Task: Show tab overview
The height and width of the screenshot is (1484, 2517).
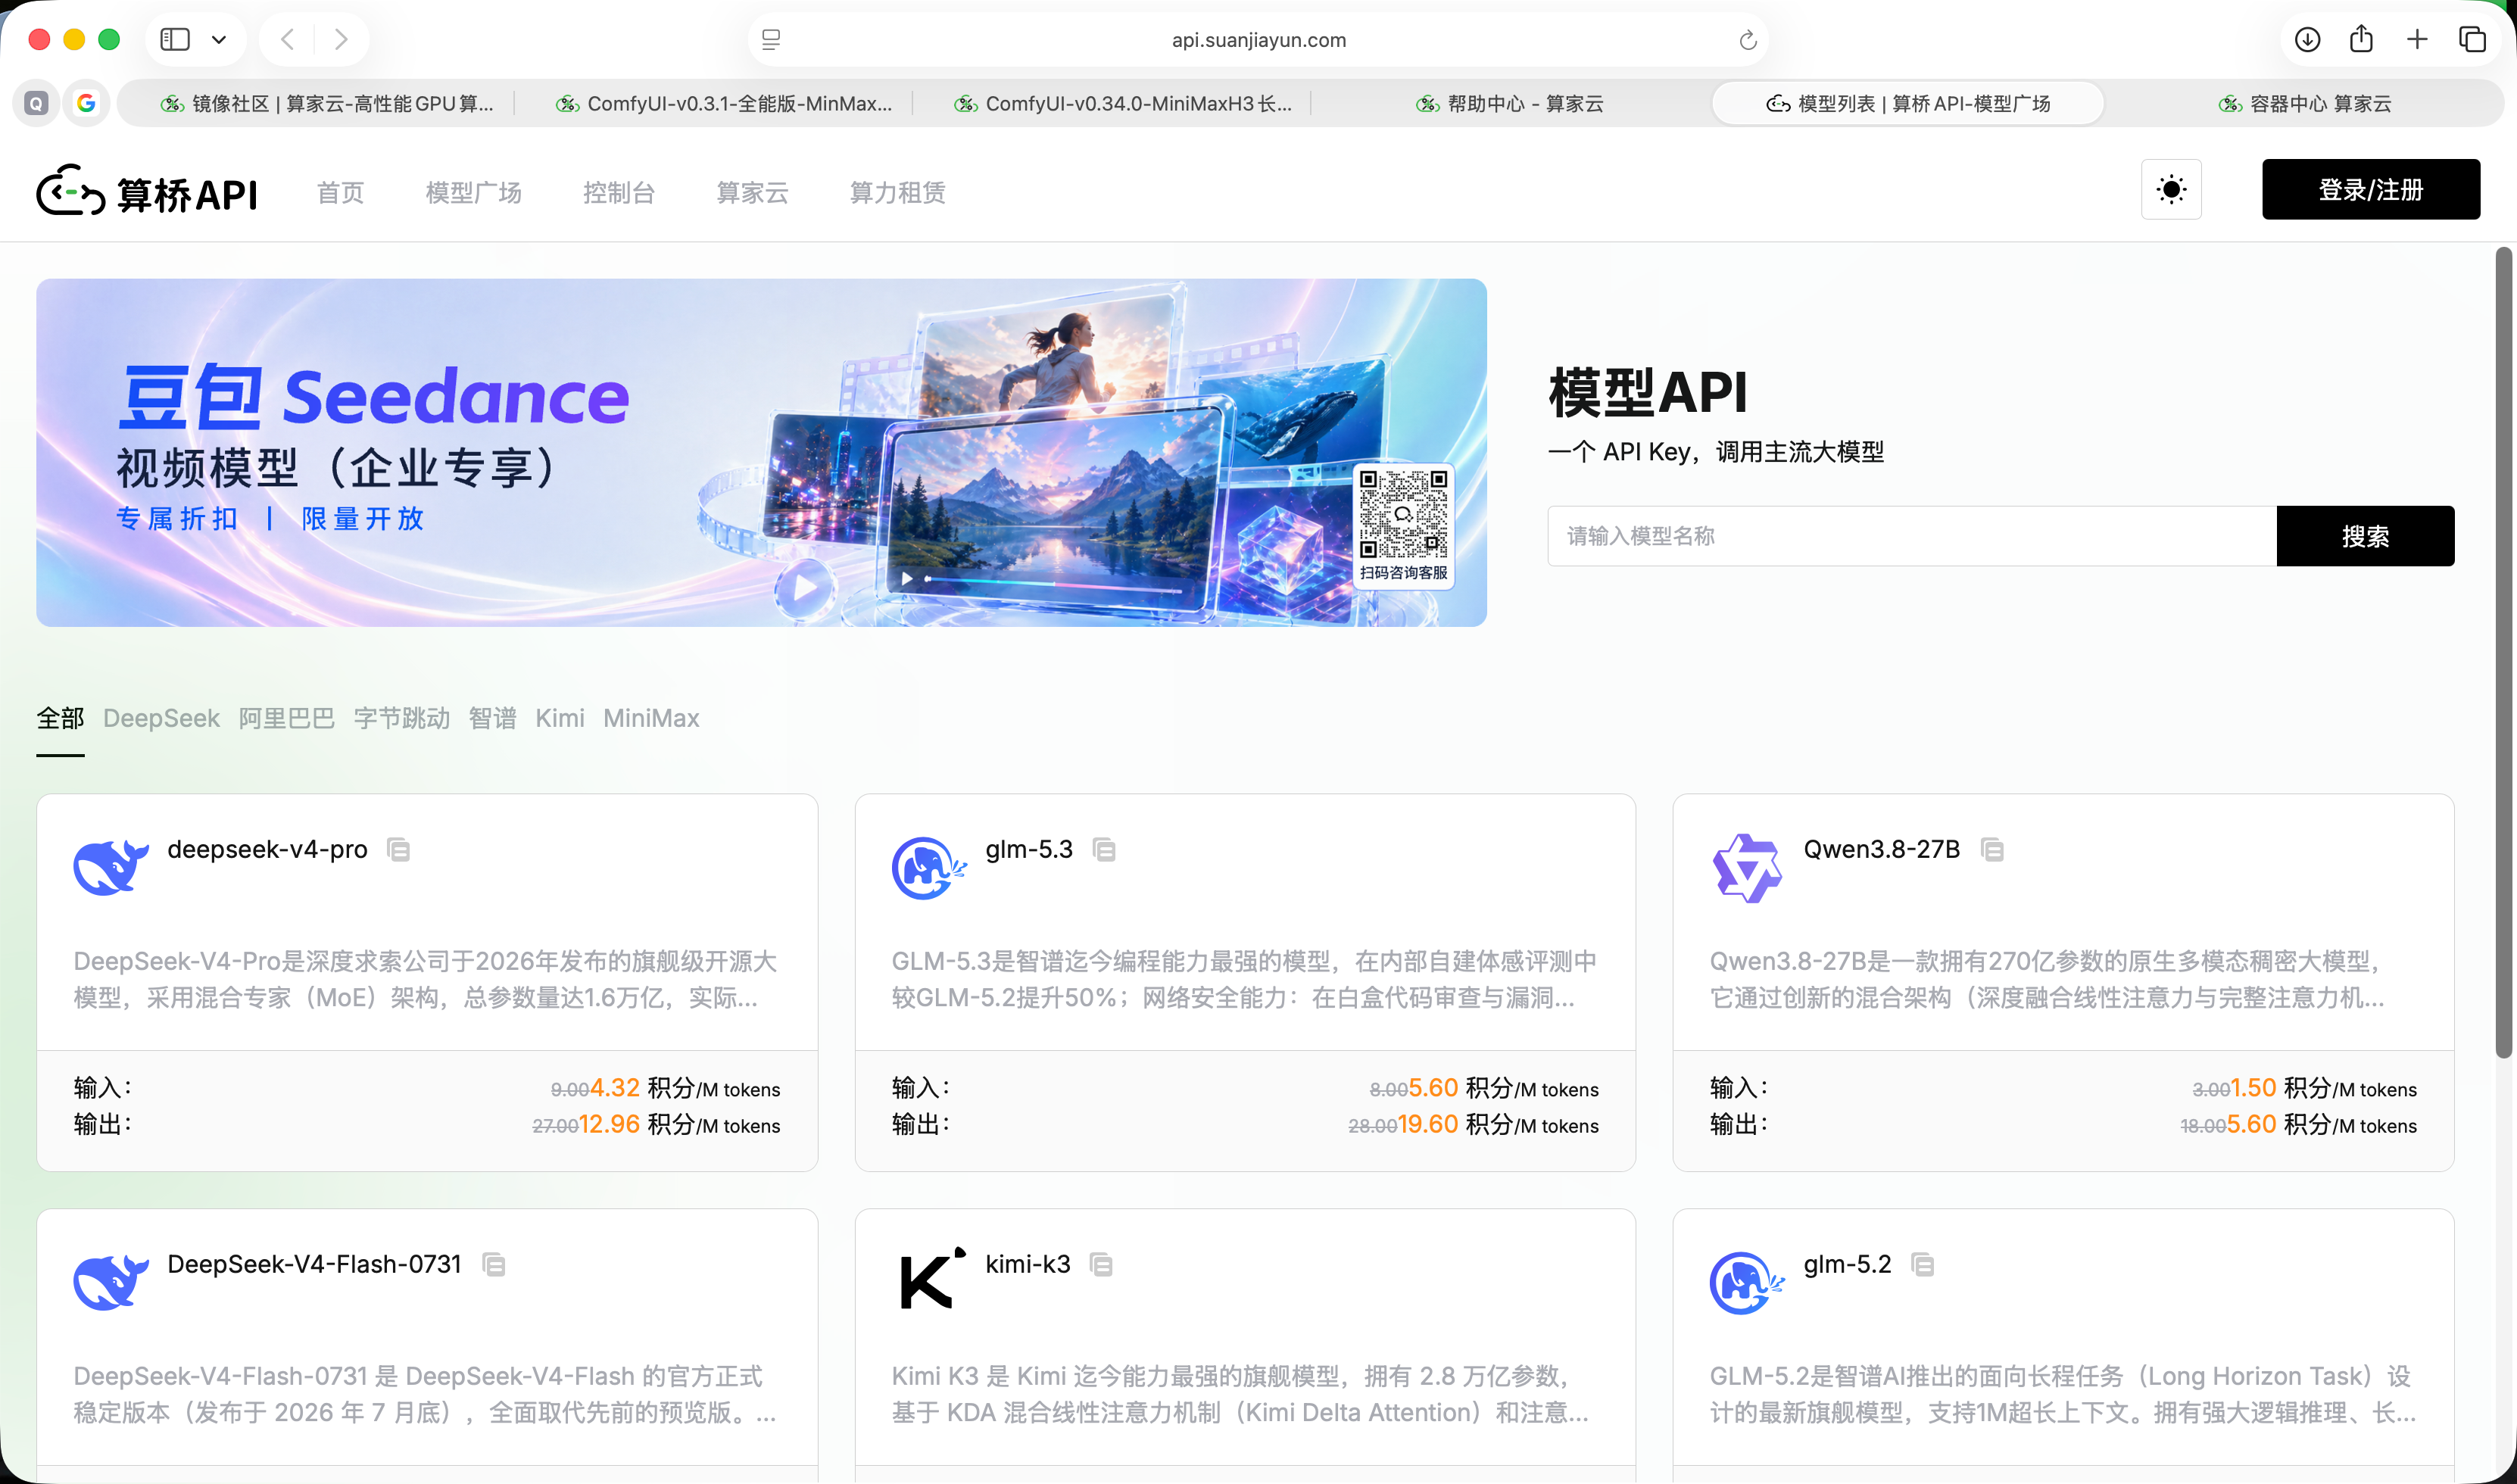Action: (x=2472, y=39)
